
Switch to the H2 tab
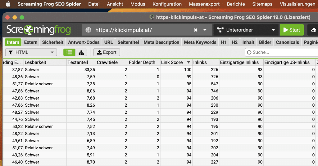(234, 42)
